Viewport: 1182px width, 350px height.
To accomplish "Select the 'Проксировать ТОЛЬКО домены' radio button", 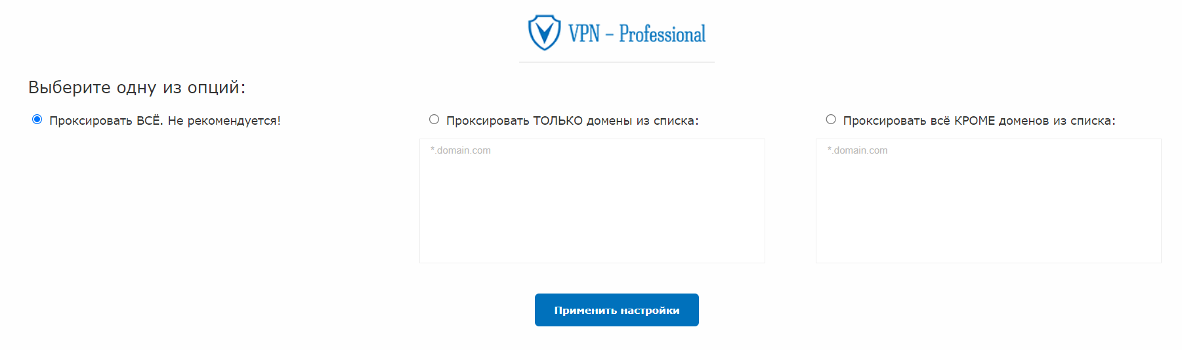I will [x=434, y=119].
